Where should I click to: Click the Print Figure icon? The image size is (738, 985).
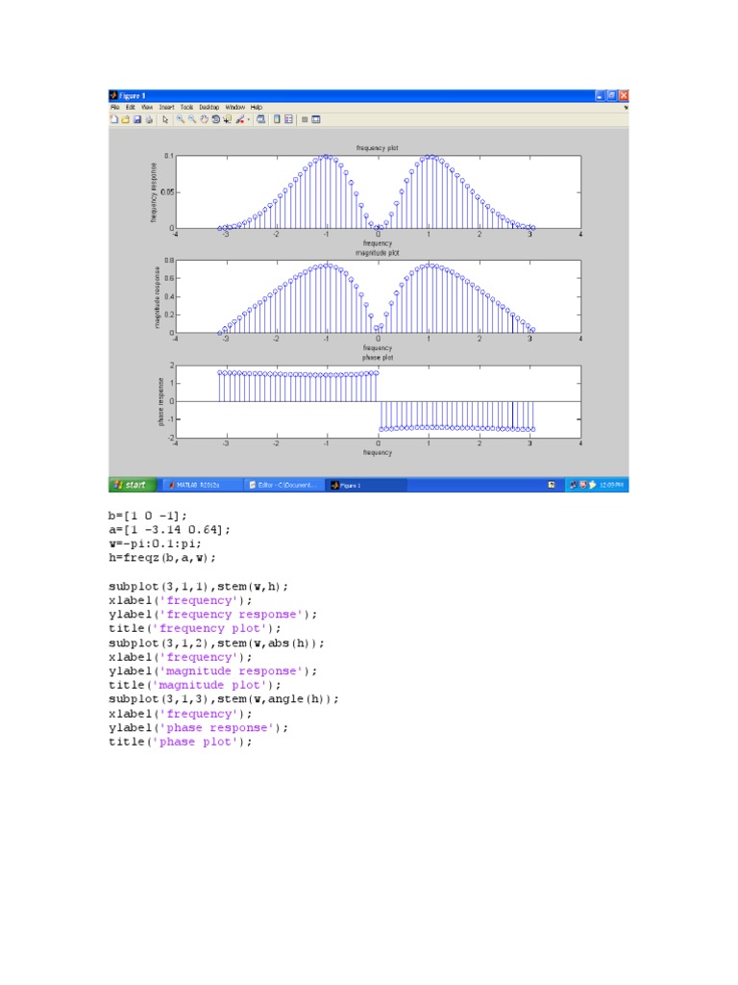149,119
